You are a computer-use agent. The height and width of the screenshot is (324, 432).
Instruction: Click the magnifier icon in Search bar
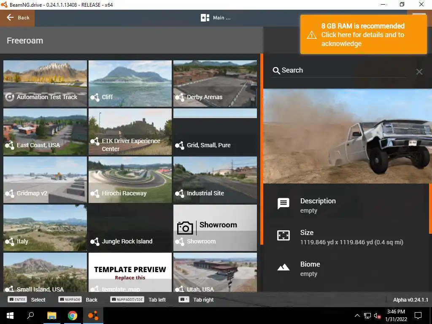pos(276,70)
